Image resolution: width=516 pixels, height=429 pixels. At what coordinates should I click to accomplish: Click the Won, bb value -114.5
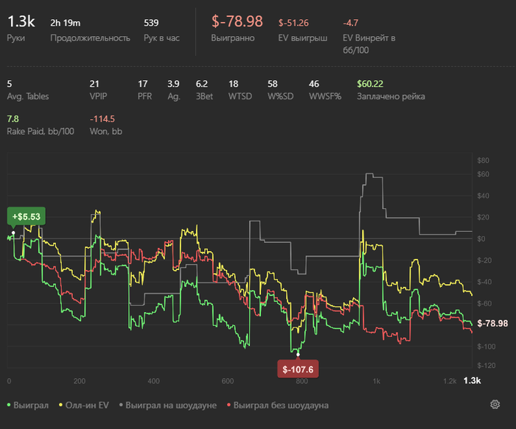[102, 119]
